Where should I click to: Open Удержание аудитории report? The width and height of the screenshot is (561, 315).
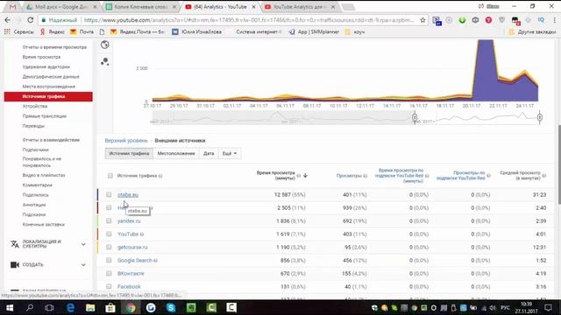click(46, 66)
